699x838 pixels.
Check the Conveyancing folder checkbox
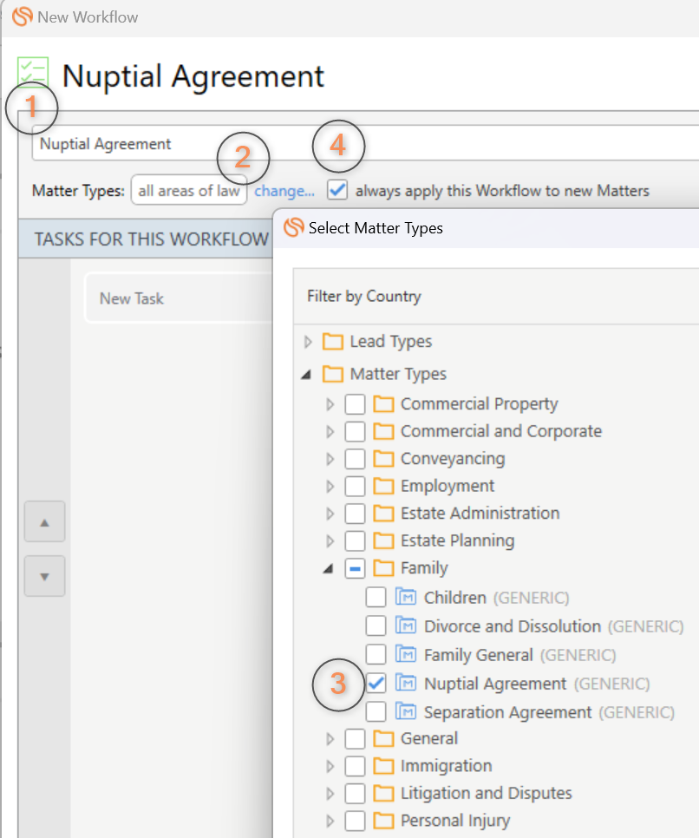355,459
